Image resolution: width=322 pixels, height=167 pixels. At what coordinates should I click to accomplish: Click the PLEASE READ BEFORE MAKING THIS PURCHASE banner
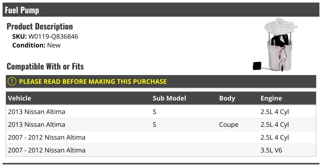pos(161,81)
